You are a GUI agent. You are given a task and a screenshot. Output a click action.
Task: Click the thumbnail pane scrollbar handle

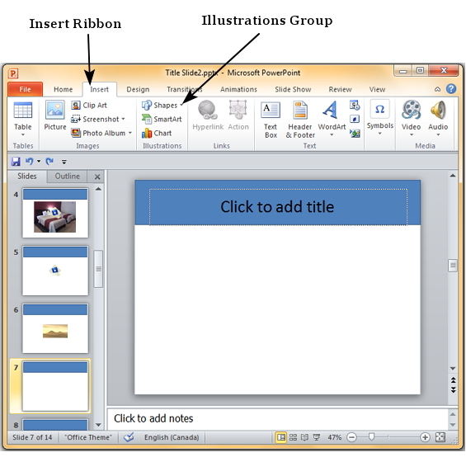98,268
